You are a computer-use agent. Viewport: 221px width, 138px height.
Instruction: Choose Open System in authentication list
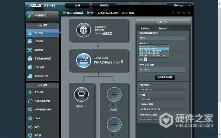[154, 46]
